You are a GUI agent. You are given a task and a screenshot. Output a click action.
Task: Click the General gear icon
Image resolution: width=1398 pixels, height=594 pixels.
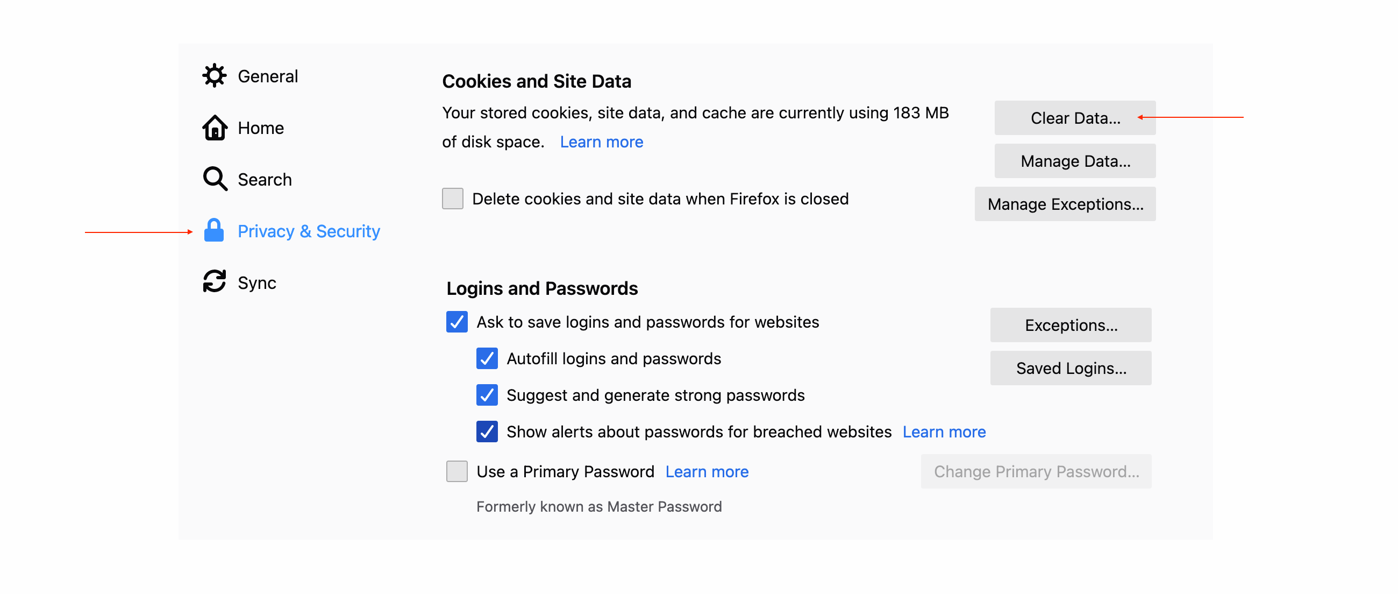point(215,76)
